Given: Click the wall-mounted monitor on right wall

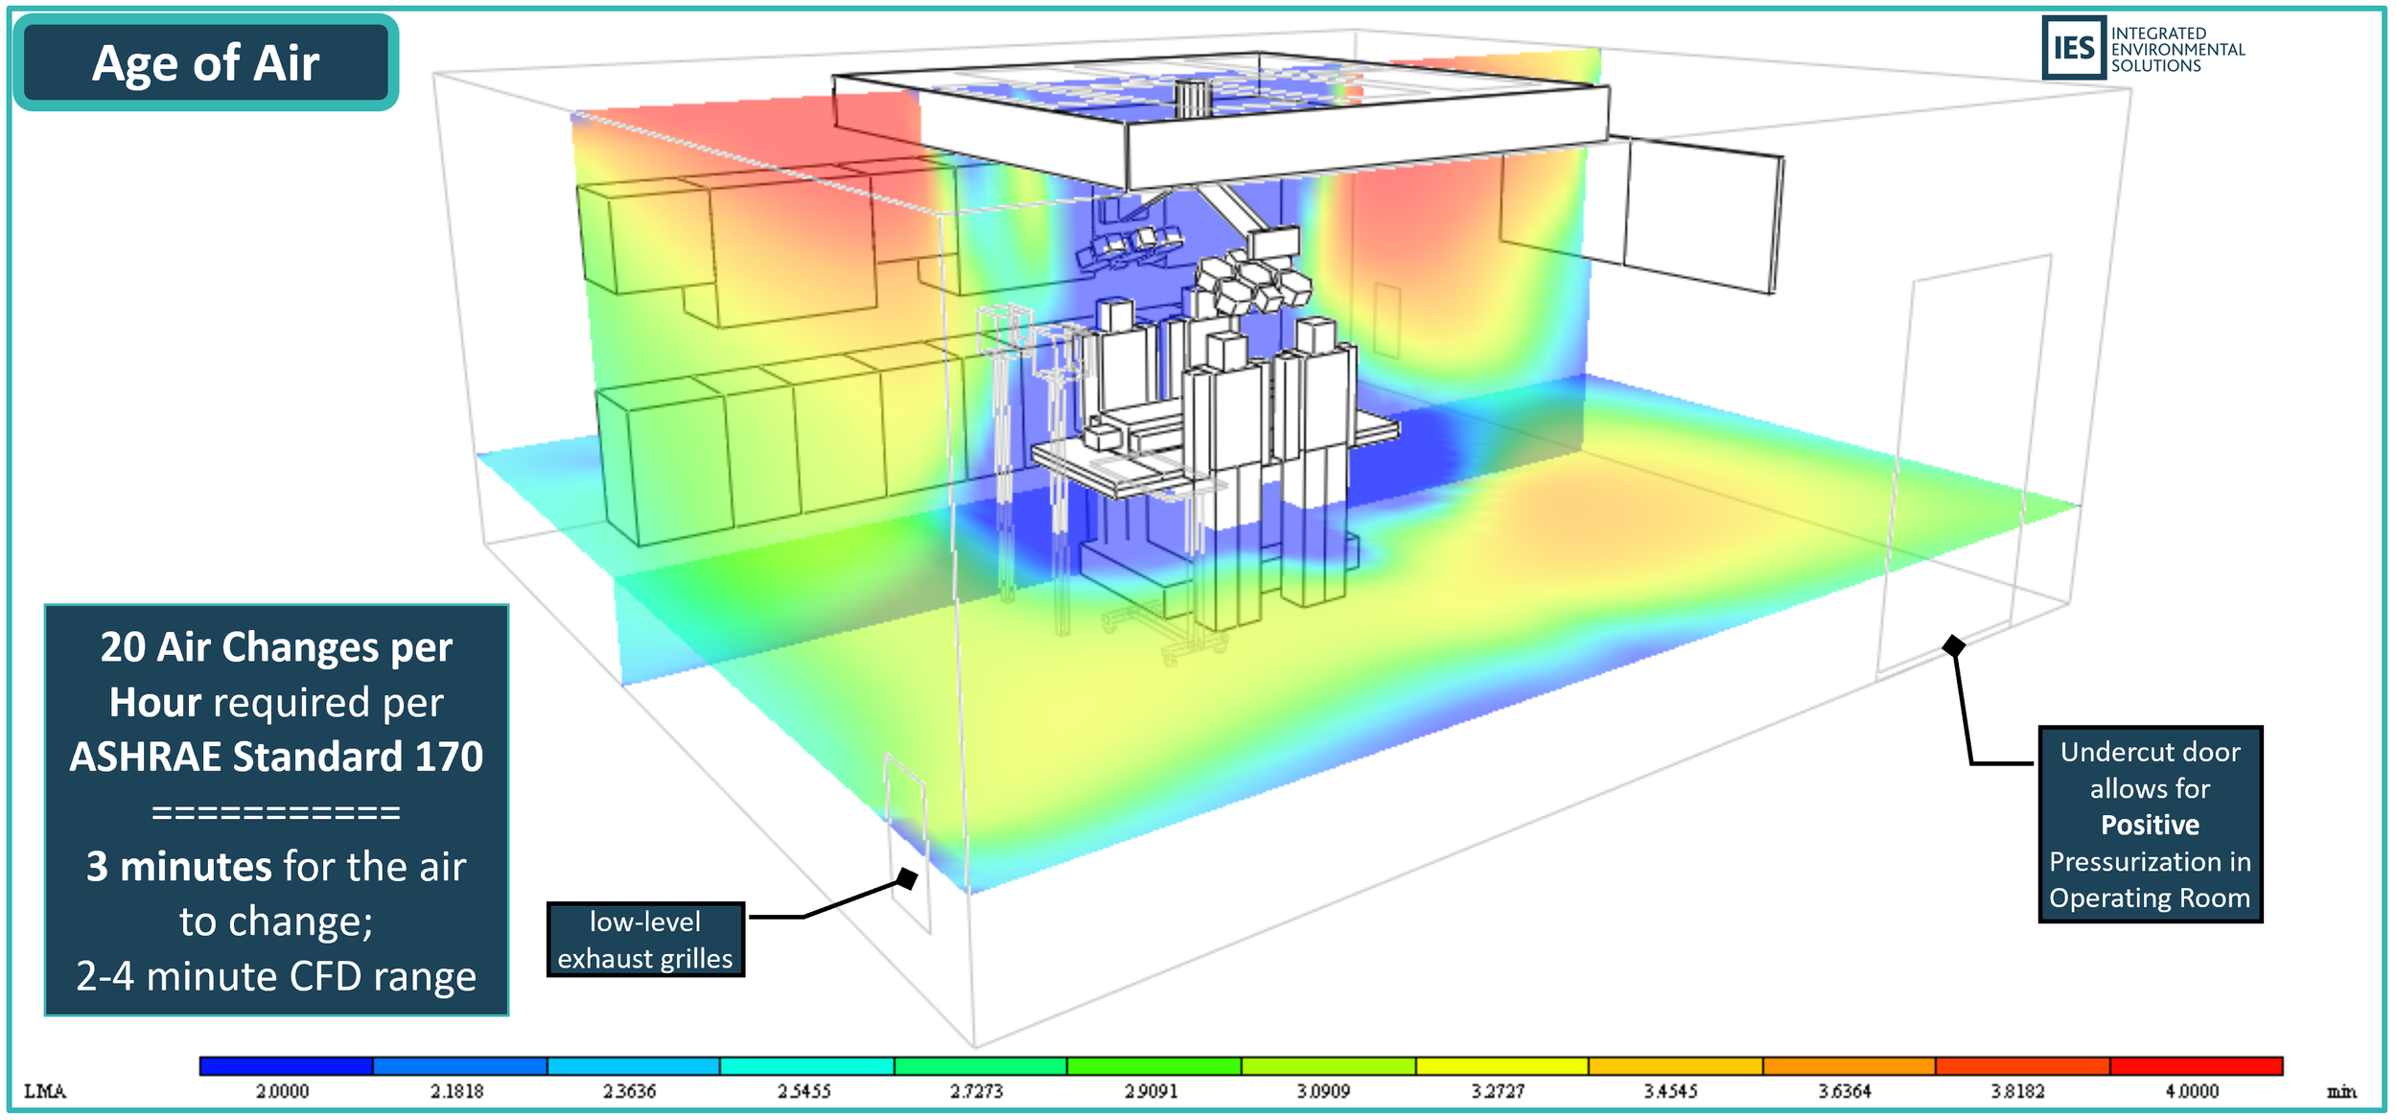Looking at the screenshot, I should pos(1702,216).
